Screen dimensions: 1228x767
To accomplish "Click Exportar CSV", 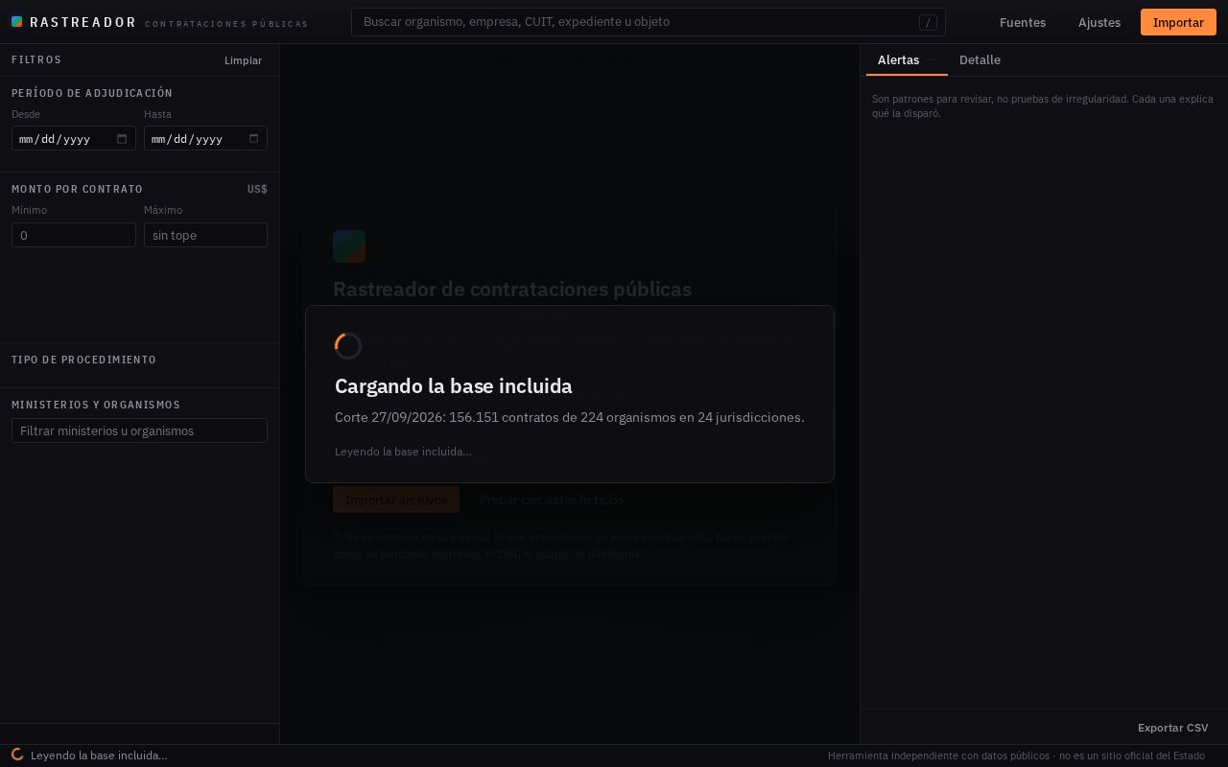I will pos(1172,728).
